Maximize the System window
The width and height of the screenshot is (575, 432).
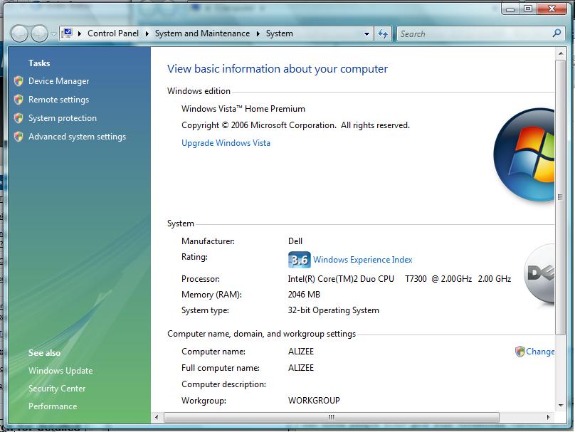528,9
